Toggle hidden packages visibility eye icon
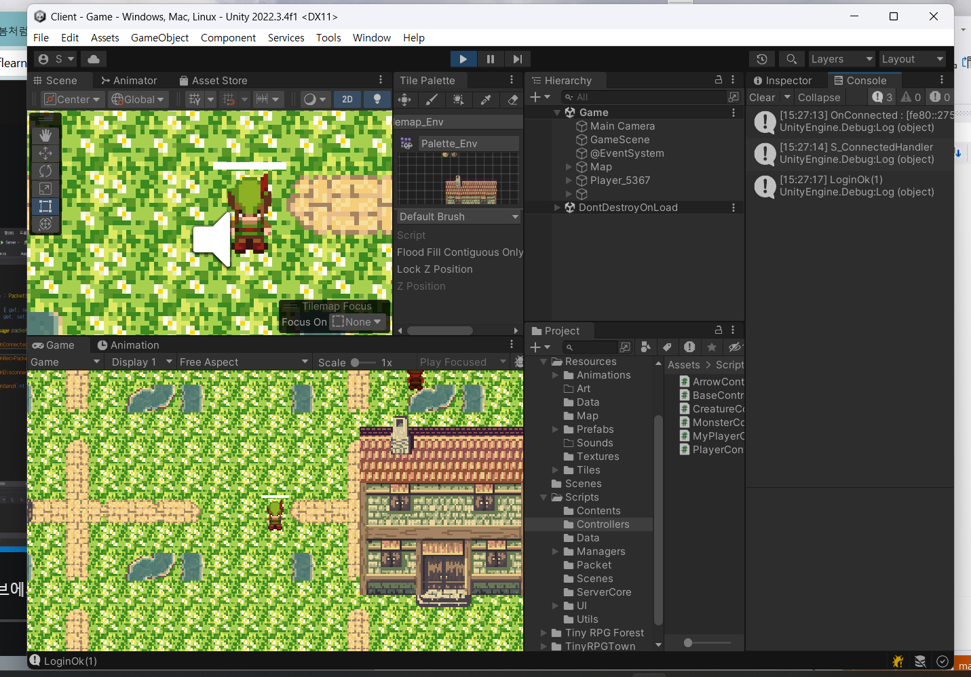 (x=735, y=347)
